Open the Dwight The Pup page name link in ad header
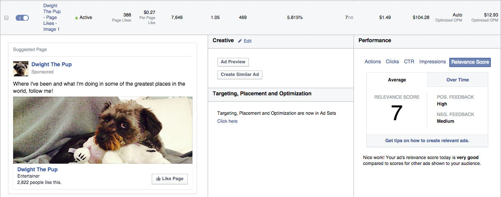Viewport: 501px width, 197px height. [51, 65]
